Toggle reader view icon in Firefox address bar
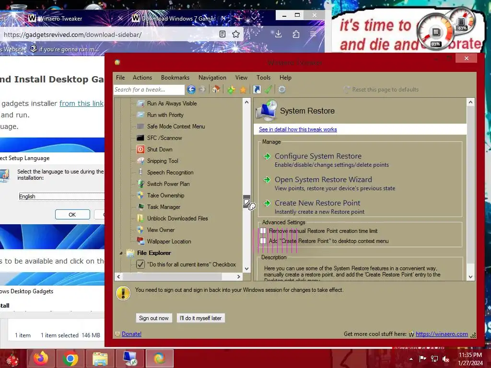Viewport: 491px width, 368px height. tap(222, 34)
